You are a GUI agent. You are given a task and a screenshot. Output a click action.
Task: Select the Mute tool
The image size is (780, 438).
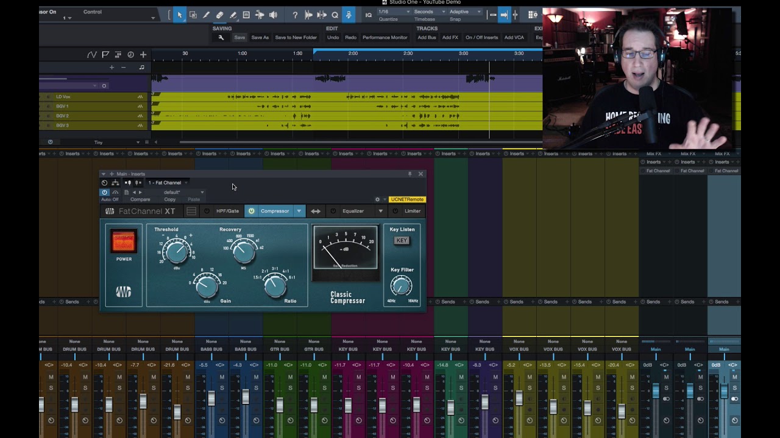[246, 15]
